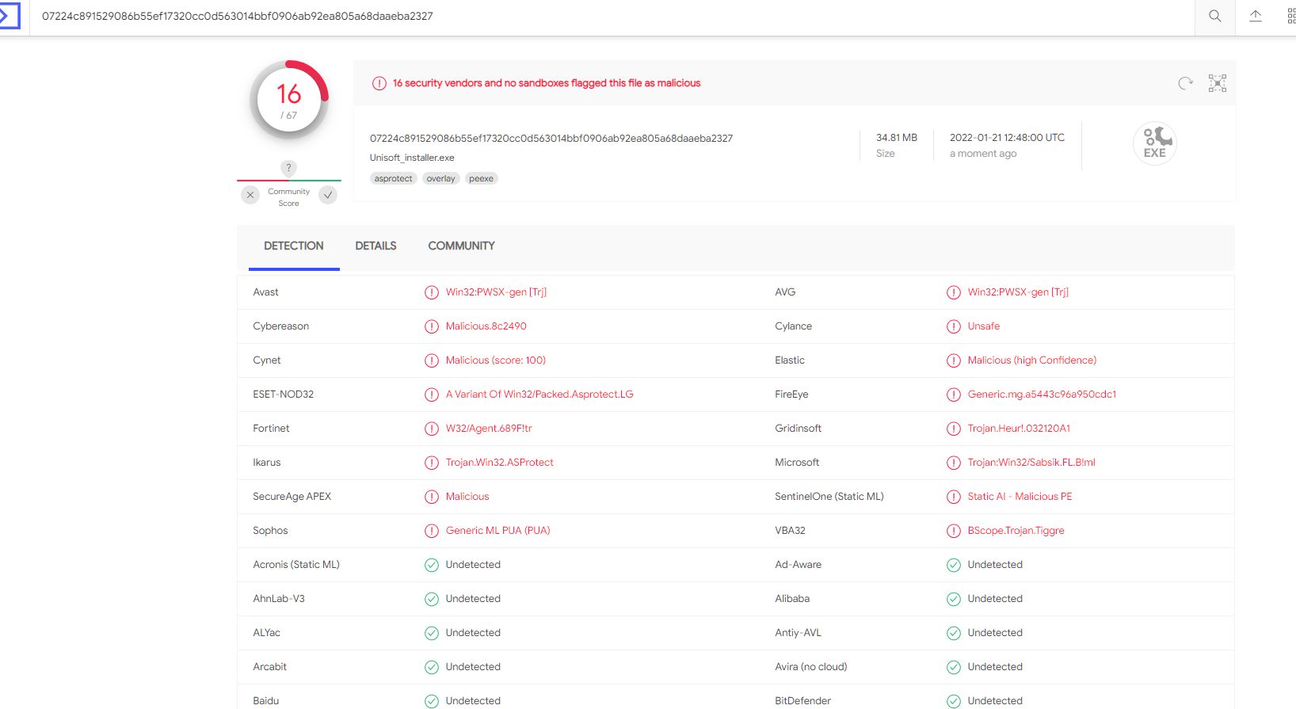This screenshot has width=1296, height=709.
Task: Open the similarity graph icon
Action: [1218, 83]
